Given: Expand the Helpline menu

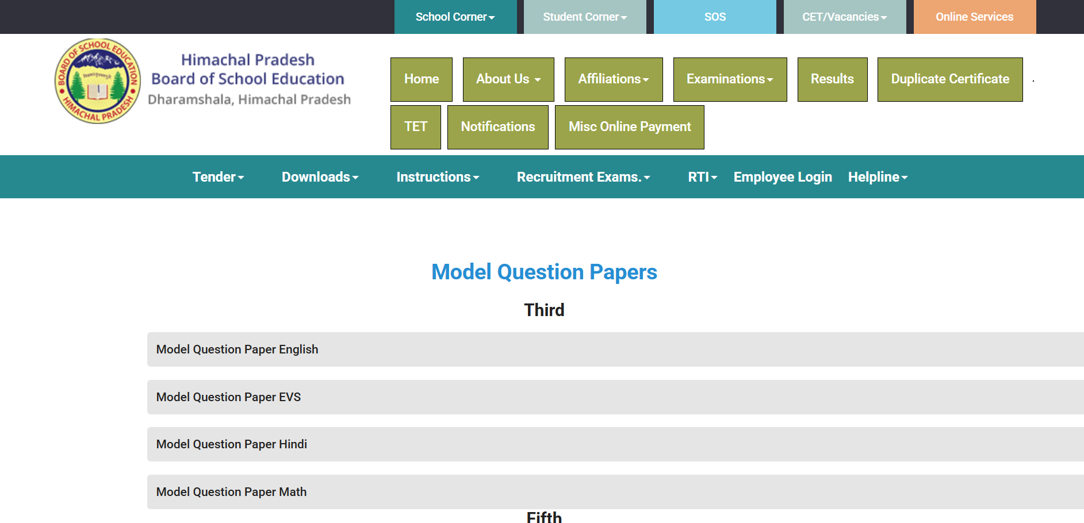Looking at the screenshot, I should click(x=878, y=177).
